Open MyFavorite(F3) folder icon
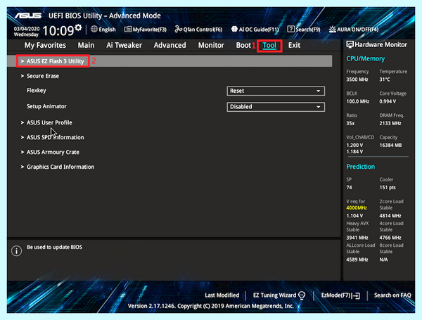Image resolution: width=422 pixels, height=320 pixels. tap(128, 29)
